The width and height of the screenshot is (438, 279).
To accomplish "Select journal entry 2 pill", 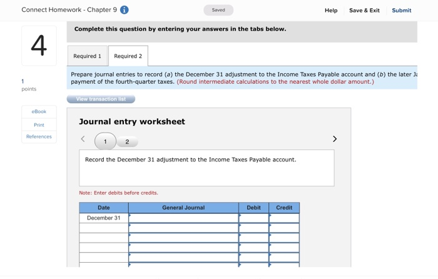I will pyautogui.click(x=127, y=141).
